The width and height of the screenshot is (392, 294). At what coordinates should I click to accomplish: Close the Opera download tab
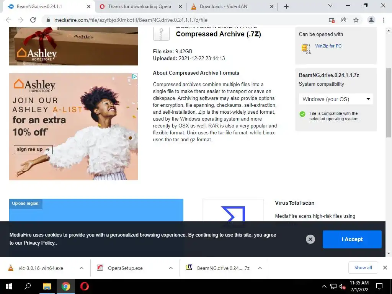click(180, 7)
